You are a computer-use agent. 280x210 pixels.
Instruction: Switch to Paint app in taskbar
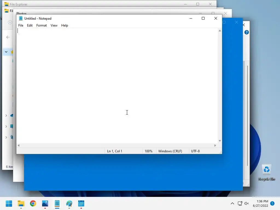pos(69,203)
